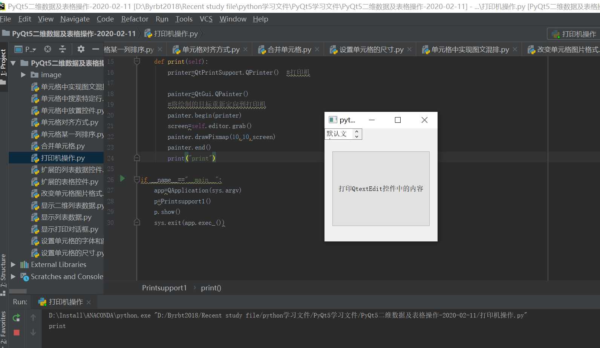Open 扩展的表格控件.py in project tree
The image size is (600, 348).
click(x=64, y=182)
